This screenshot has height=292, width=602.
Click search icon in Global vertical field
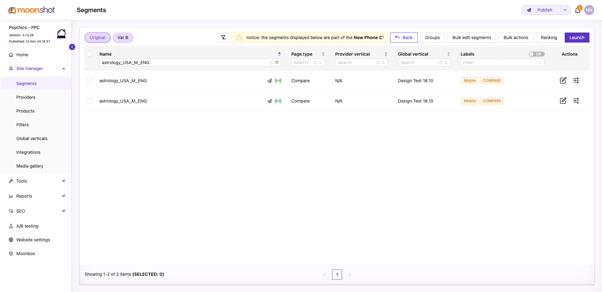tap(446, 63)
